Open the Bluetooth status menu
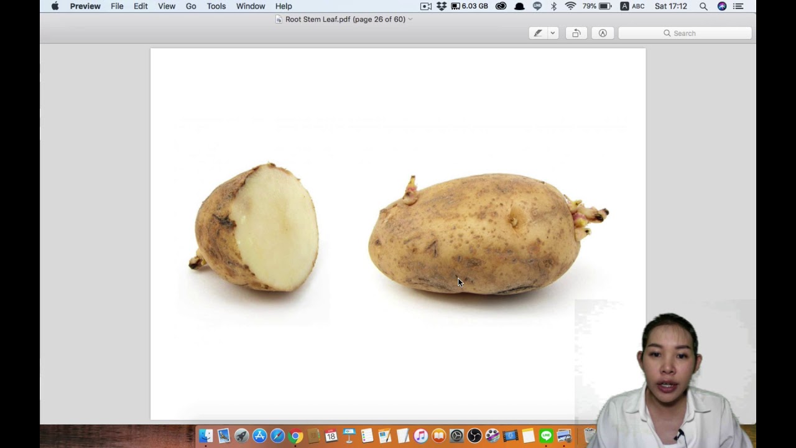 [553, 6]
